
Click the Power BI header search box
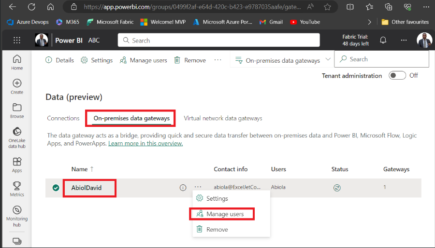click(x=218, y=41)
